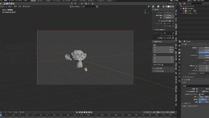Click the compression slider in output panel
The image size is (209, 118).
click(204, 102)
